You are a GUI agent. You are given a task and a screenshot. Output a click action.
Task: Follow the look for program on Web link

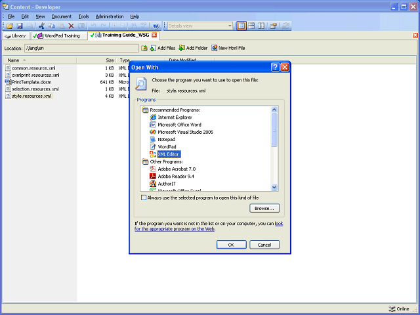[175, 229]
